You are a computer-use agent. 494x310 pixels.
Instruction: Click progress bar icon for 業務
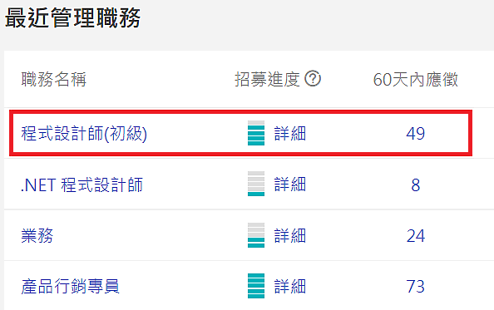pos(256,235)
